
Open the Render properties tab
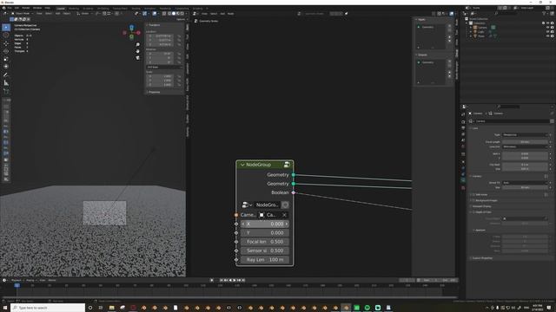(463, 121)
